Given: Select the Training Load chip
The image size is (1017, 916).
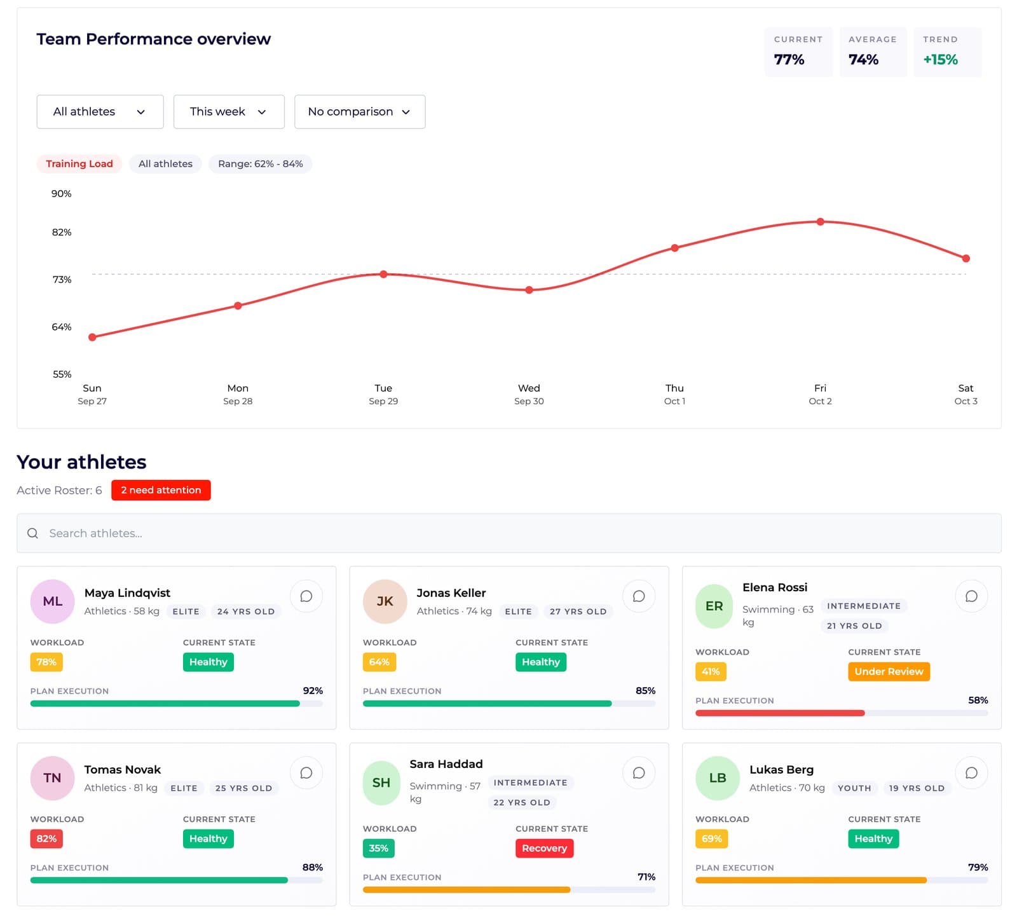Looking at the screenshot, I should (79, 164).
